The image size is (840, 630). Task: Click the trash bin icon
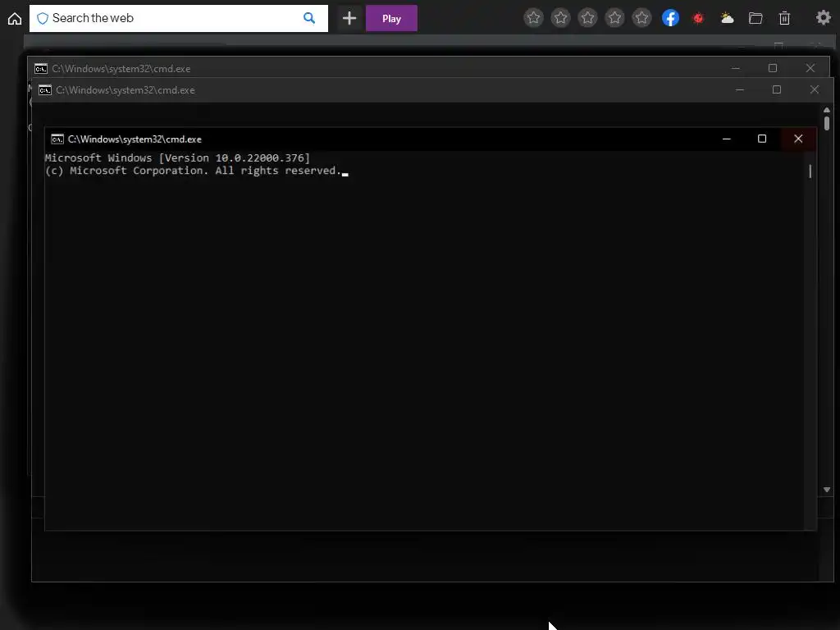pos(784,18)
